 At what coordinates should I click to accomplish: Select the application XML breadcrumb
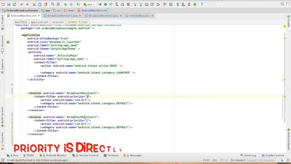point(40,22)
